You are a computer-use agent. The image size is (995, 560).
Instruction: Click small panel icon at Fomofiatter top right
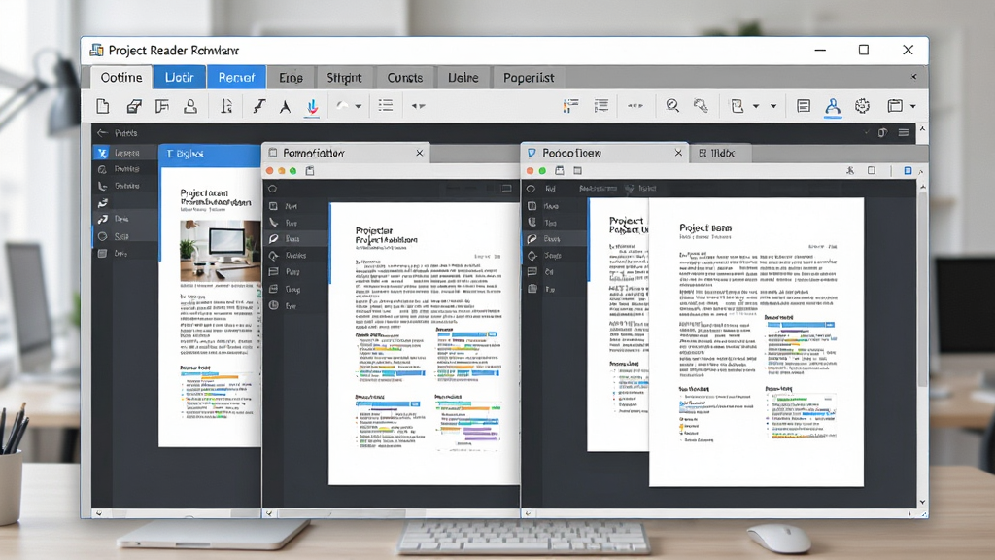[506, 189]
